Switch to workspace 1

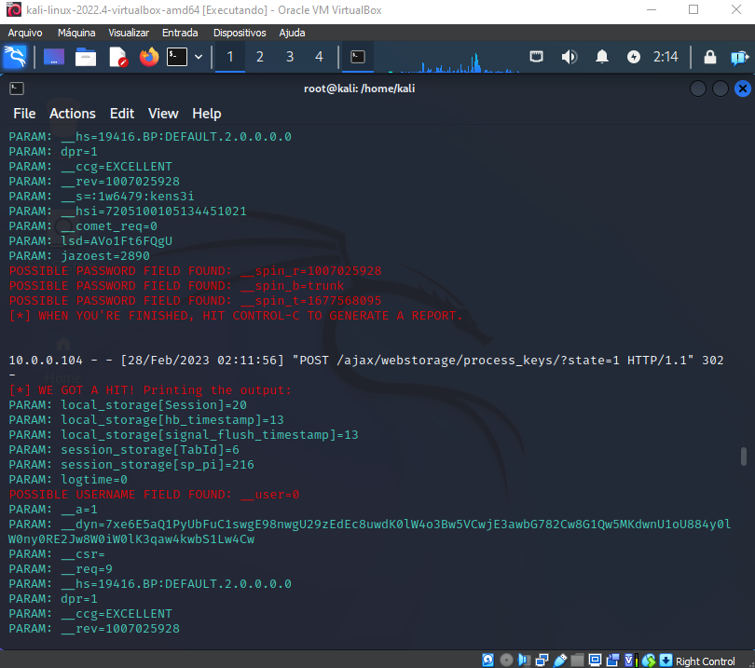tap(230, 57)
